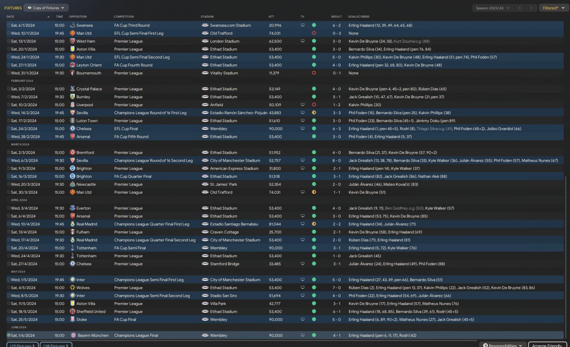
Task: Open the 7 - 0 result against Wolves
Action: [x=336, y=288]
